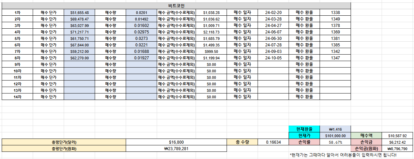Select the 비트코인 header cell
The height and width of the screenshot is (159, 414).
click(177, 6)
